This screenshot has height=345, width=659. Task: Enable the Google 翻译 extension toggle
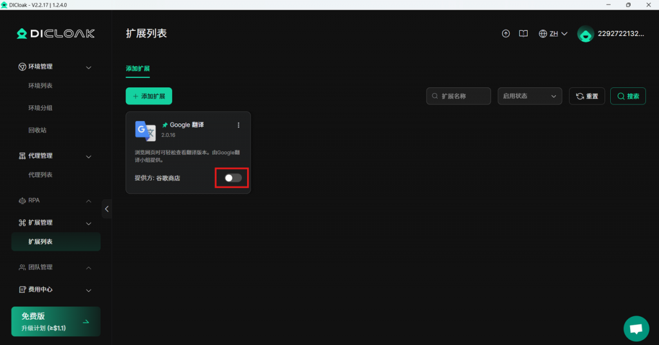[233, 177]
